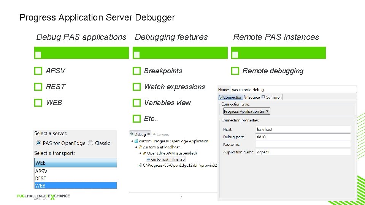Click the Remote PAS instances heading
This screenshot has width=365, height=205.
pyautogui.click(x=276, y=37)
